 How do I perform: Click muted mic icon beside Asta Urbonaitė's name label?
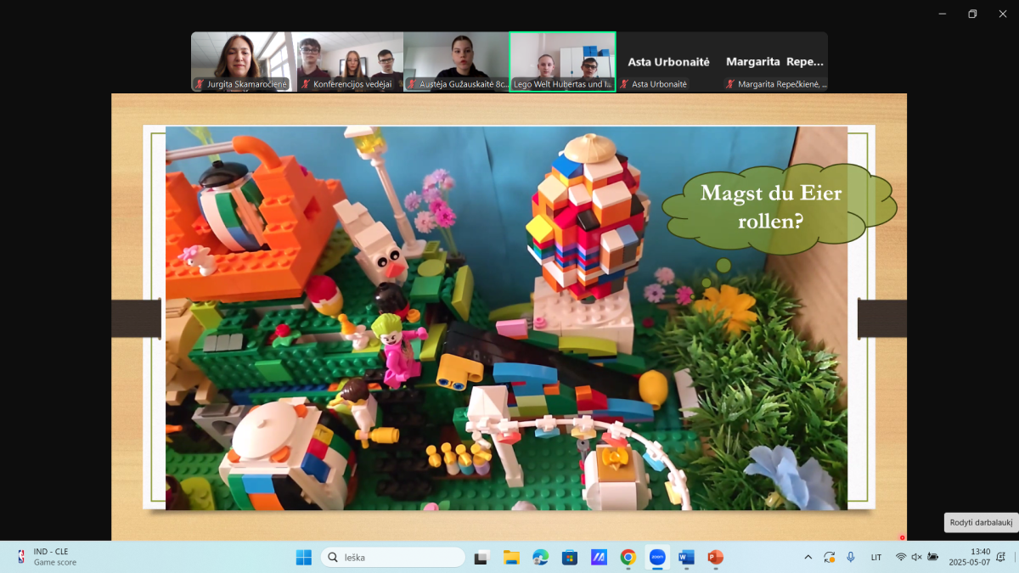coord(624,84)
